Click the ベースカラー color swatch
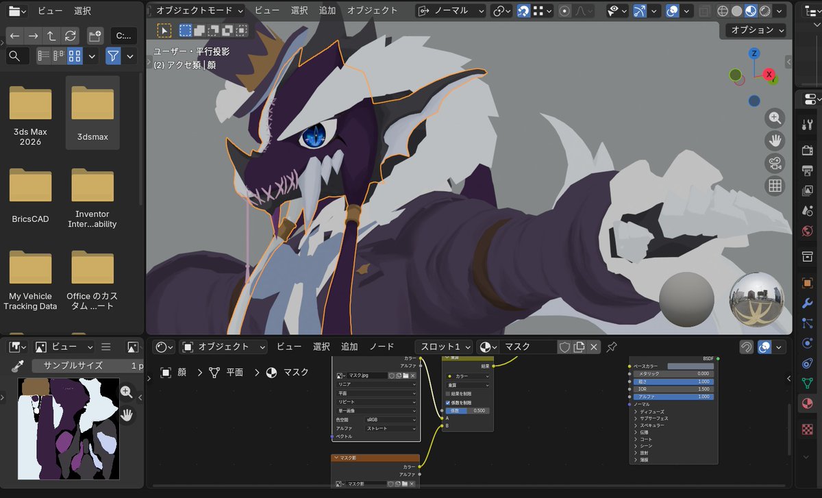The height and width of the screenshot is (498, 822). [690, 366]
